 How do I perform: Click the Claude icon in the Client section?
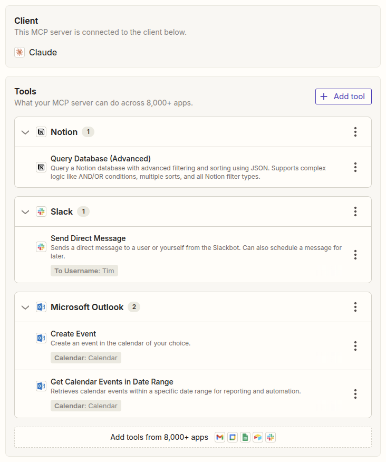click(x=20, y=52)
